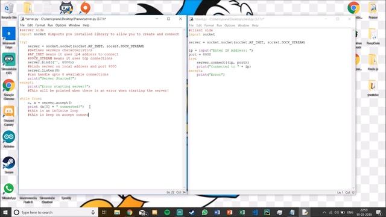Open the WhatsApp desktop shortcut
Screen dimensions: 386x217
point(9,191)
